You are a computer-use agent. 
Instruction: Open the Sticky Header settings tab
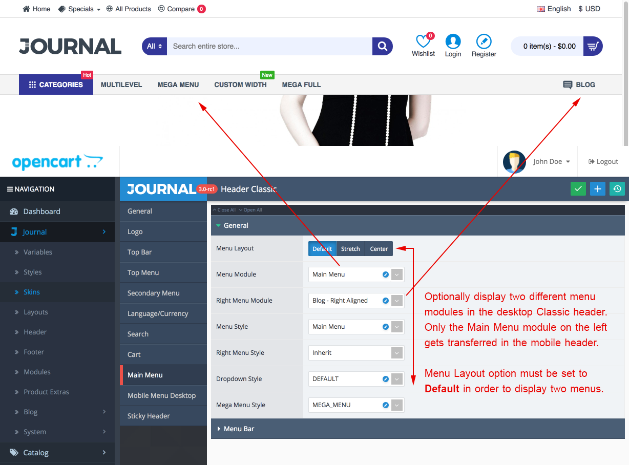(x=163, y=416)
